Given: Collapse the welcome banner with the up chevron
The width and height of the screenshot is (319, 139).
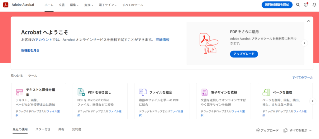Looking at the screenshot, I should pos(309,21).
